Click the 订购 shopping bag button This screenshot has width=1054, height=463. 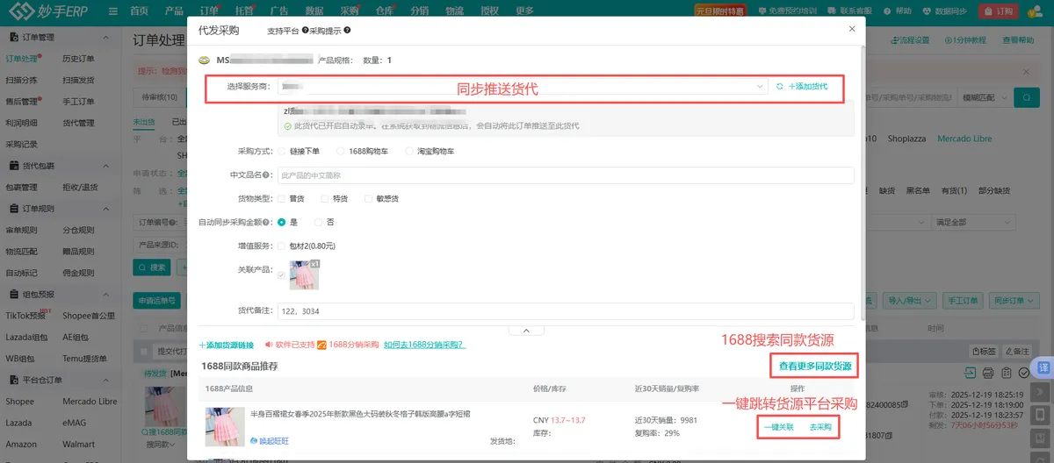(x=999, y=11)
